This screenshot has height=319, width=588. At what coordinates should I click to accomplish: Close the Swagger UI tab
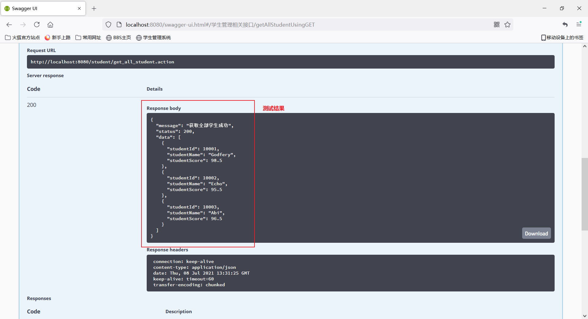pyautogui.click(x=79, y=9)
